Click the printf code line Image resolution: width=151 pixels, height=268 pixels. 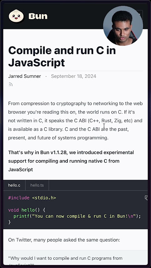pyautogui.click(x=77, y=216)
